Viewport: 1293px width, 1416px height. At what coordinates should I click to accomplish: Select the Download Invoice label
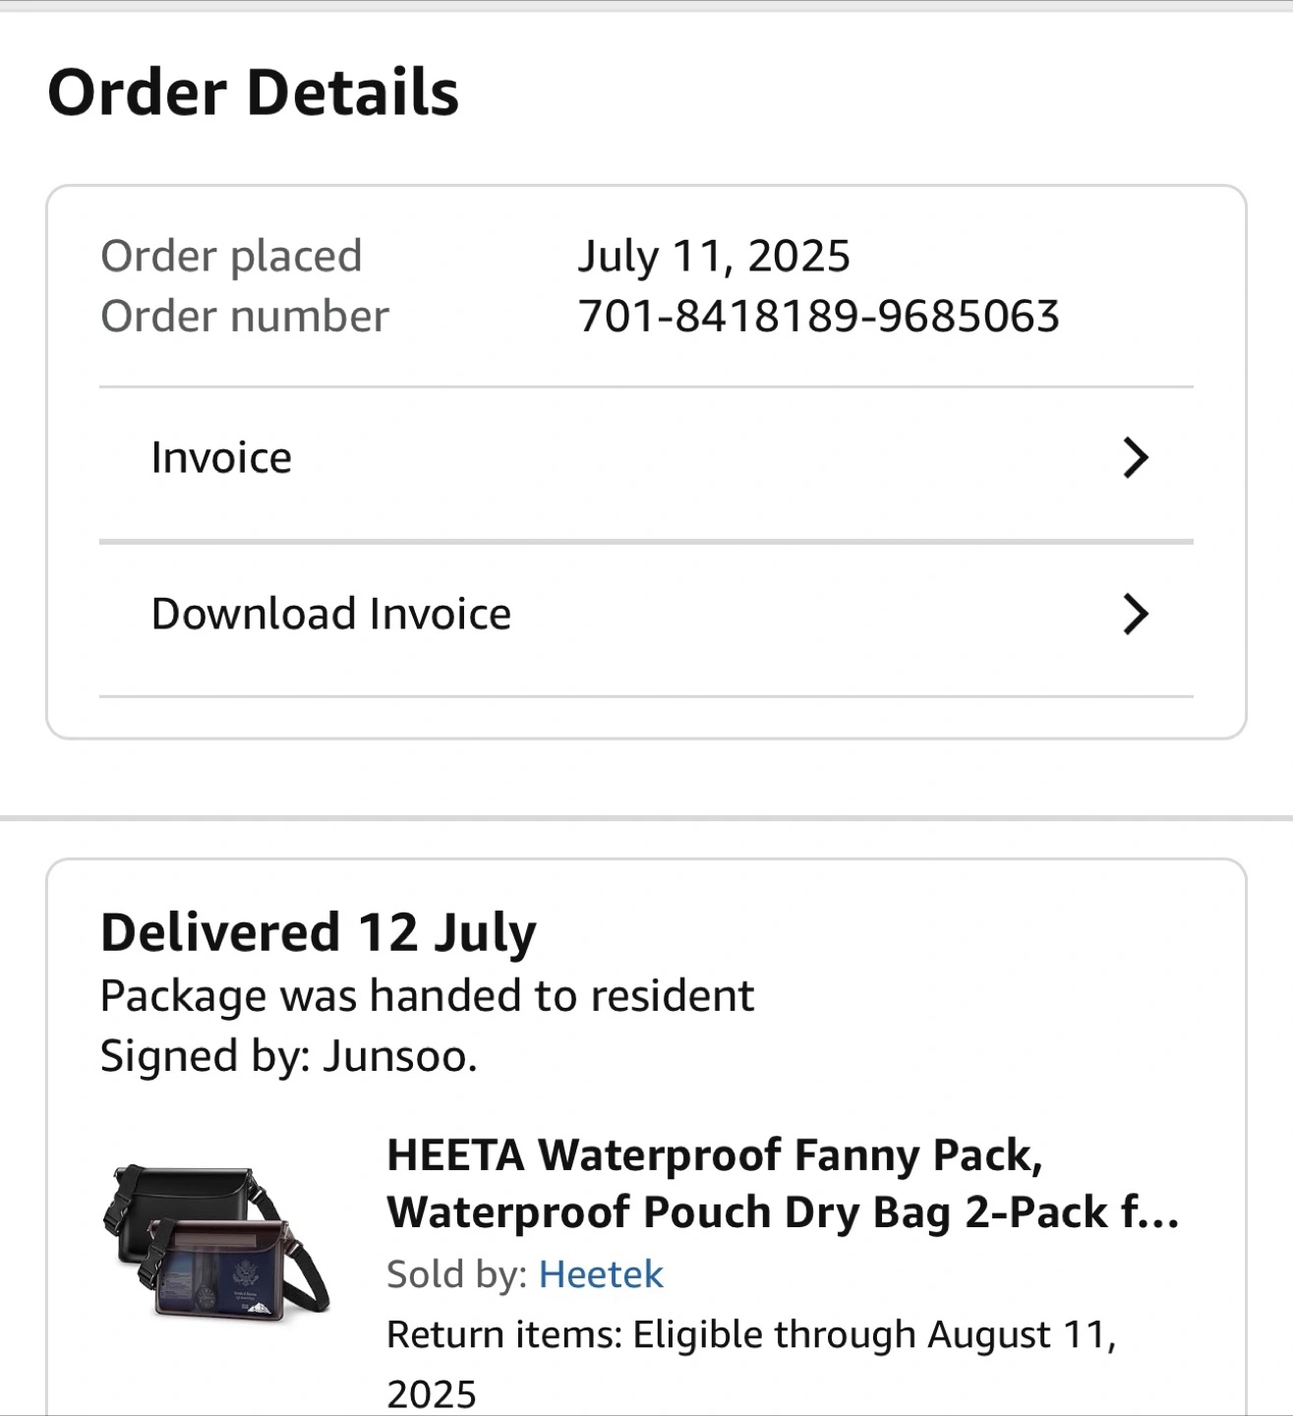pyautogui.click(x=330, y=615)
